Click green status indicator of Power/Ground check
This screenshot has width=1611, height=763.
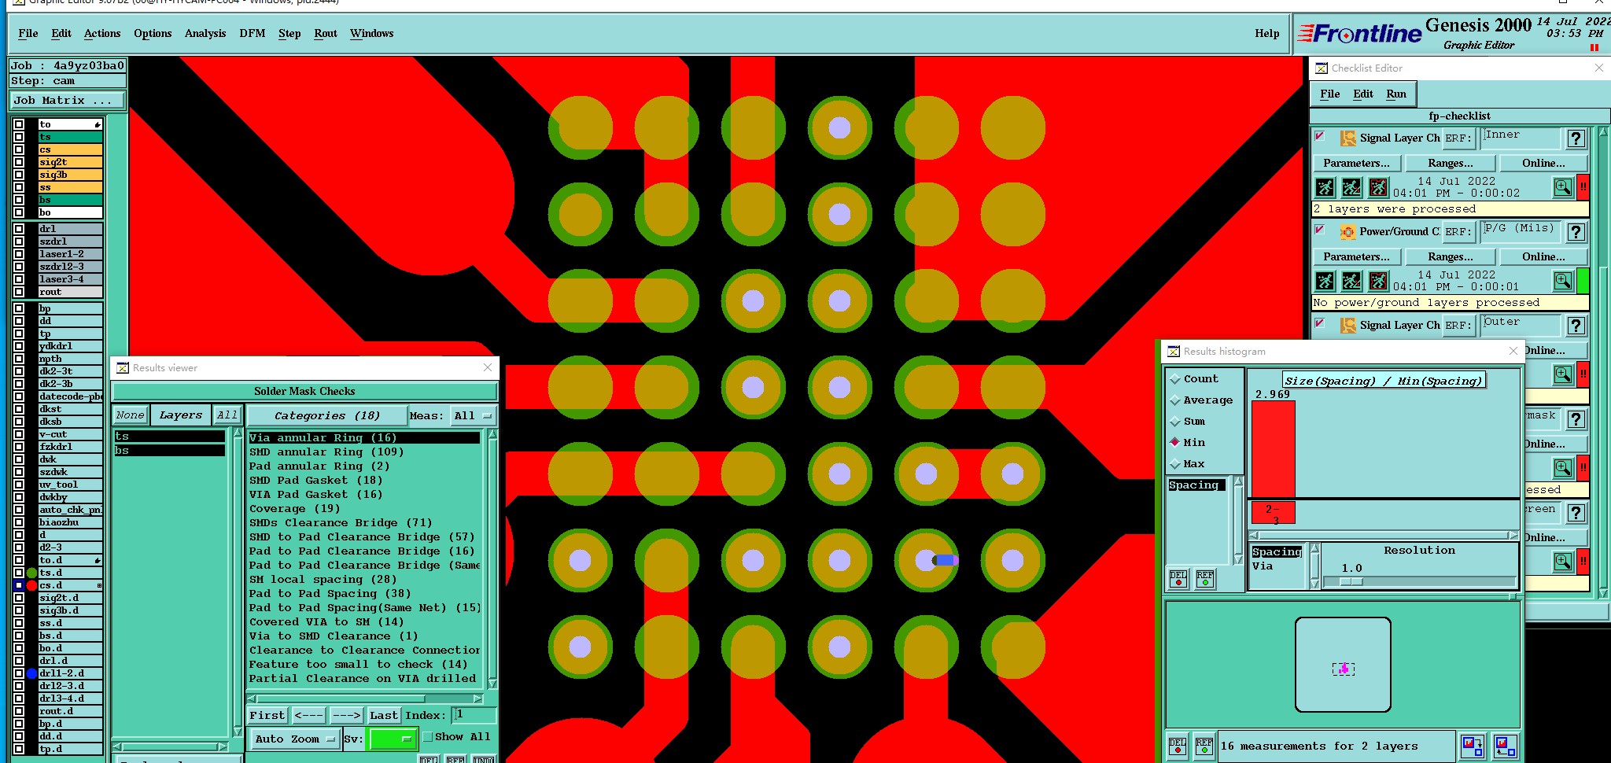click(1583, 281)
